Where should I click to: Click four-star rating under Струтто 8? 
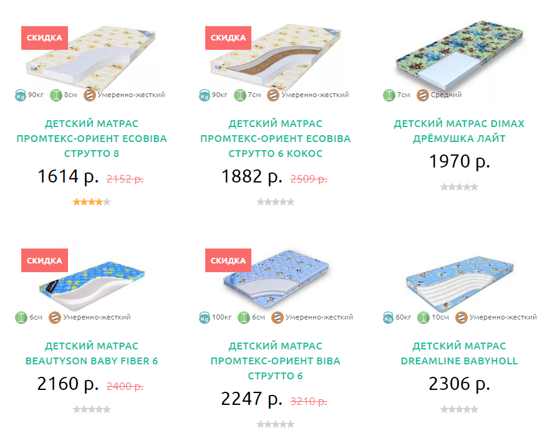[92, 202]
